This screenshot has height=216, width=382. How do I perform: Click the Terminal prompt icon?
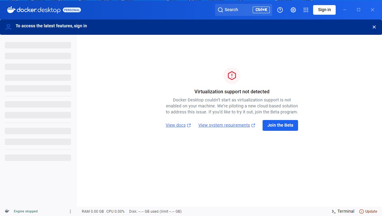(334, 211)
